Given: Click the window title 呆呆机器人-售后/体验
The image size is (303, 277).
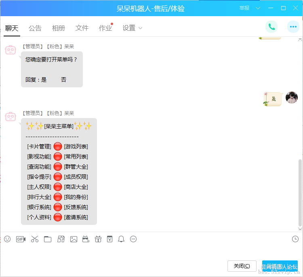Looking at the screenshot, I should pyautogui.click(x=151, y=8).
